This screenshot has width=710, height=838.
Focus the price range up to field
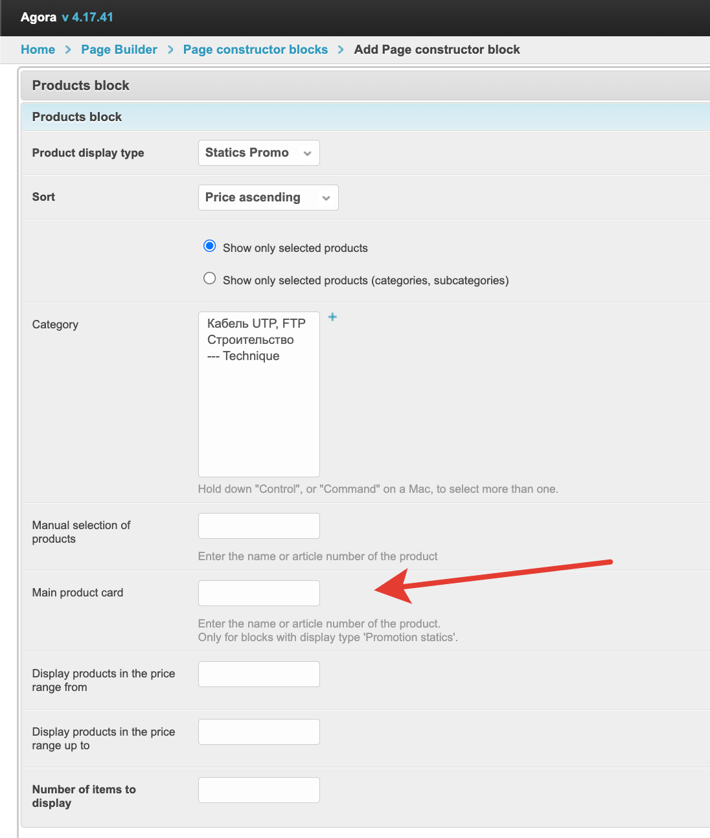258,732
